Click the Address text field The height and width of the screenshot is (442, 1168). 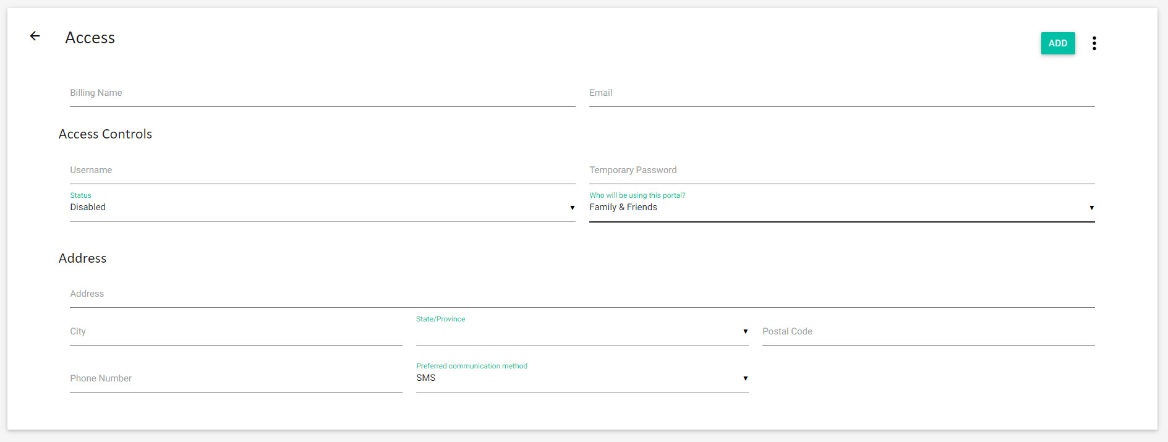coord(581,294)
